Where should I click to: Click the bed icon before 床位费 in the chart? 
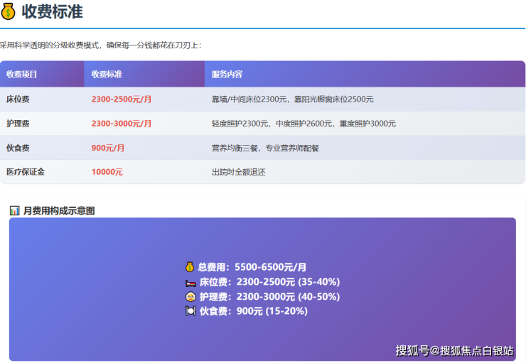(x=190, y=282)
